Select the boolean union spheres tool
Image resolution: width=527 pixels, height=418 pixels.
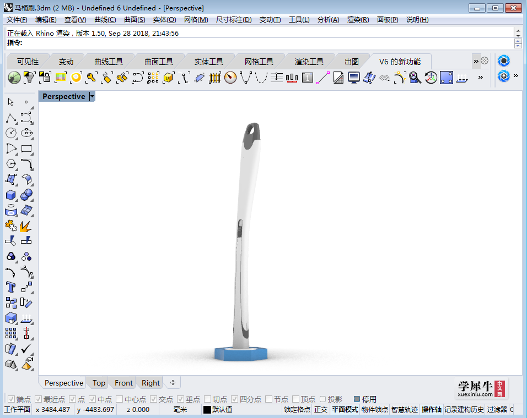[26, 195]
